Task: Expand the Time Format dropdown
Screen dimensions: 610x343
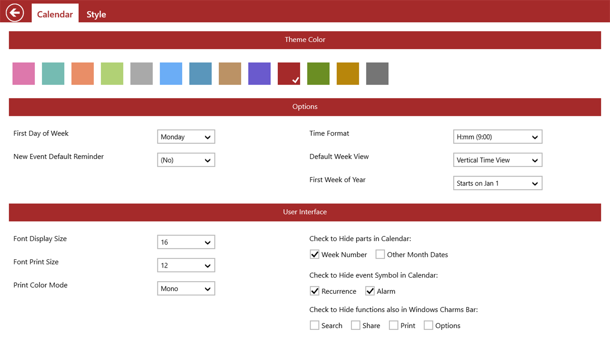Action: click(498, 137)
